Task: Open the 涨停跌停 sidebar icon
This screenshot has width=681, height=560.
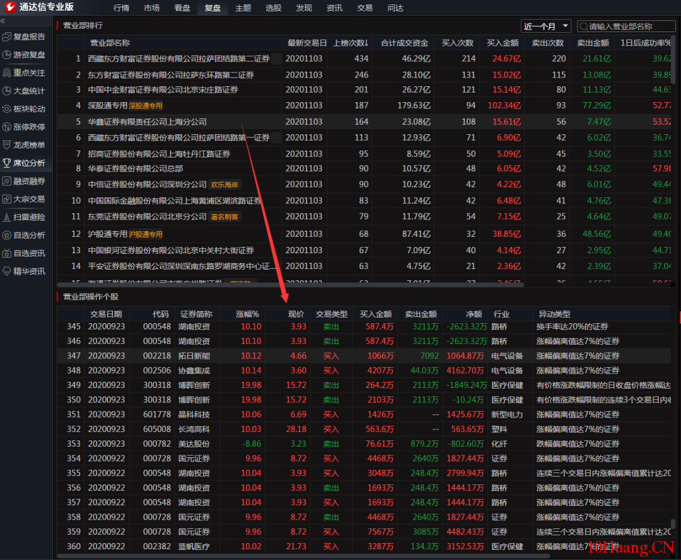Action: (x=6, y=127)
